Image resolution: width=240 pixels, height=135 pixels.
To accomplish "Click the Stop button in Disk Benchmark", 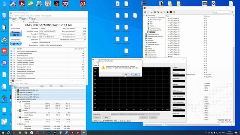I will pos(106,117).
